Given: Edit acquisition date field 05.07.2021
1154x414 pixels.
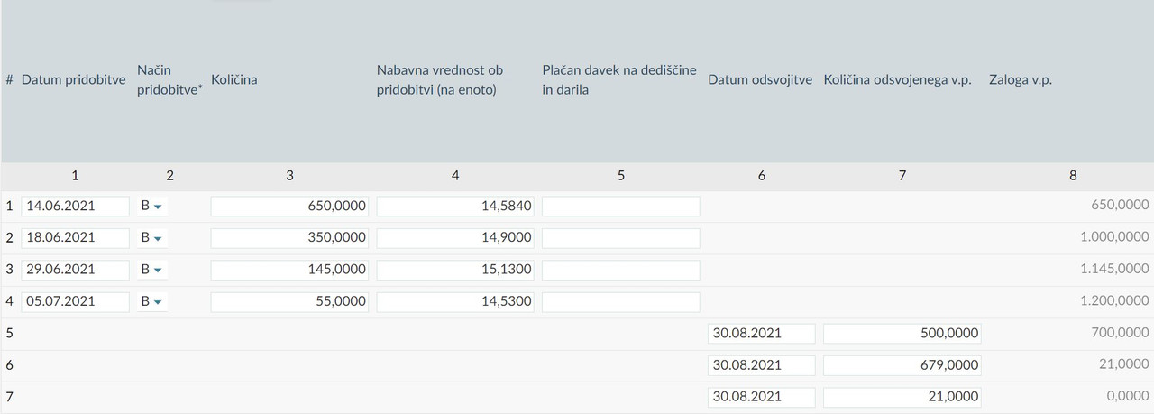Looking at the screenshot, I should tap(76, 301).
